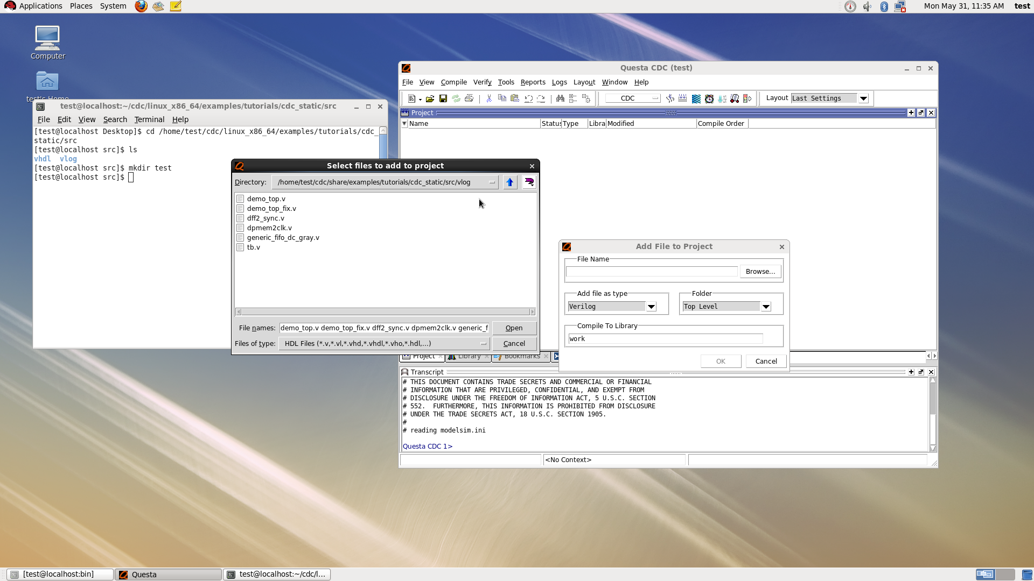Go up one directory with blue arrow
Screen dimensions: 1034x581
[509, 182]
